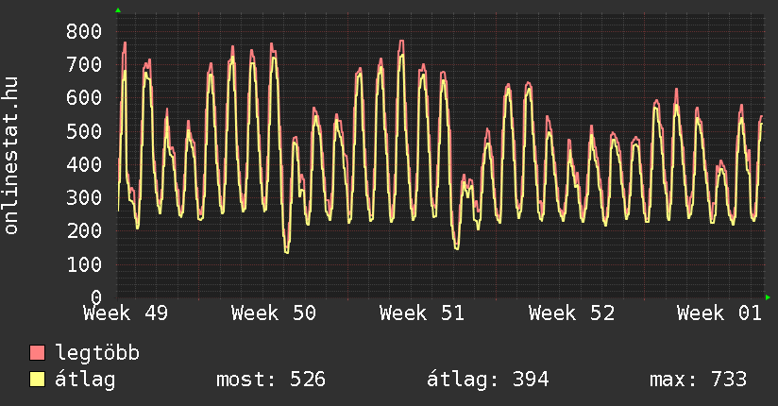Click the 'most: 526' current value

tap(271, 381)
